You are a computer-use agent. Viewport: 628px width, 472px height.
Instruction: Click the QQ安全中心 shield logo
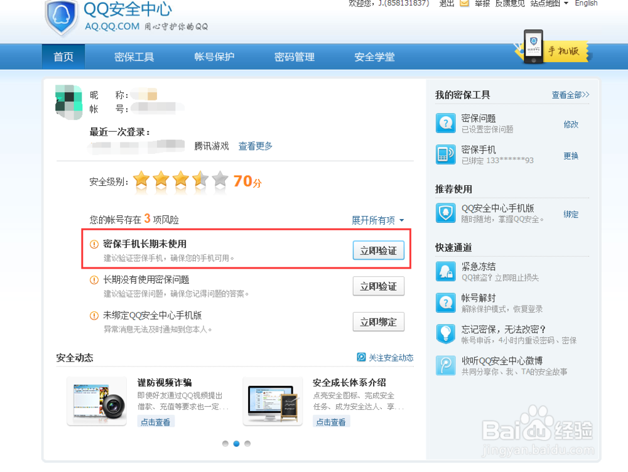[x=60, y=18]
